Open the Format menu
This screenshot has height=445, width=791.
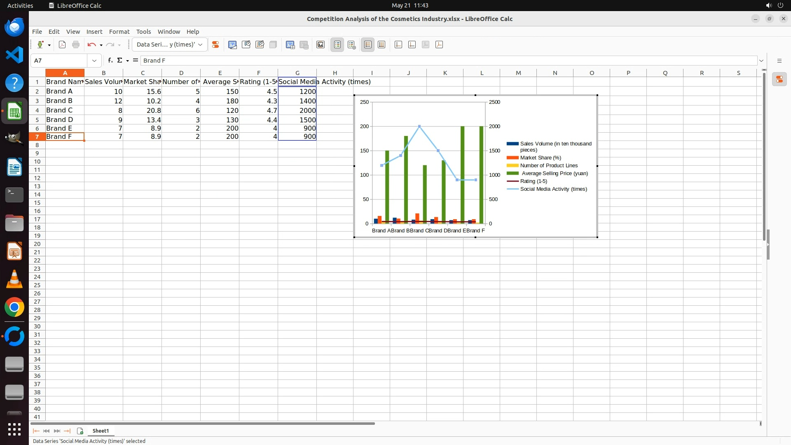(119, 32)
